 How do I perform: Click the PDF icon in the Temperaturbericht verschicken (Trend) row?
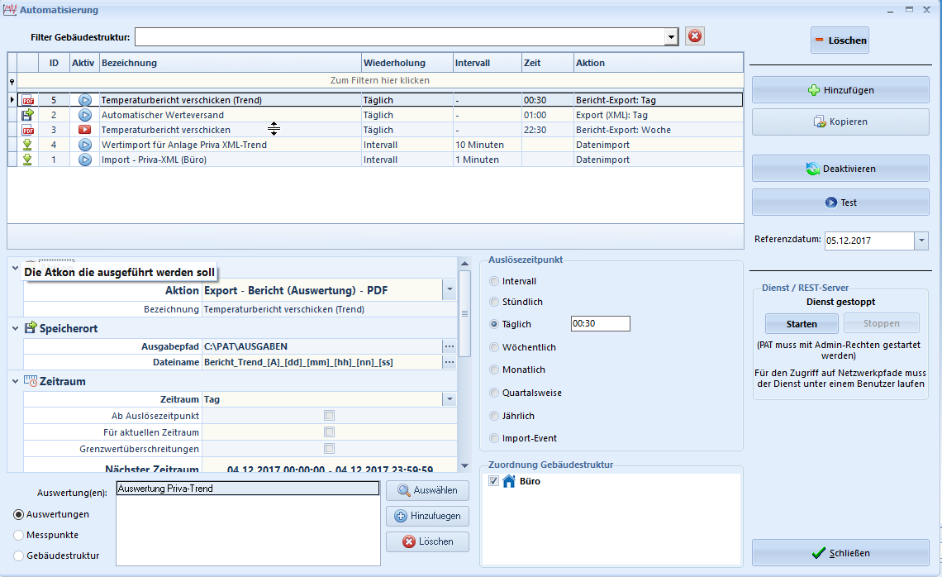point(27,100)
